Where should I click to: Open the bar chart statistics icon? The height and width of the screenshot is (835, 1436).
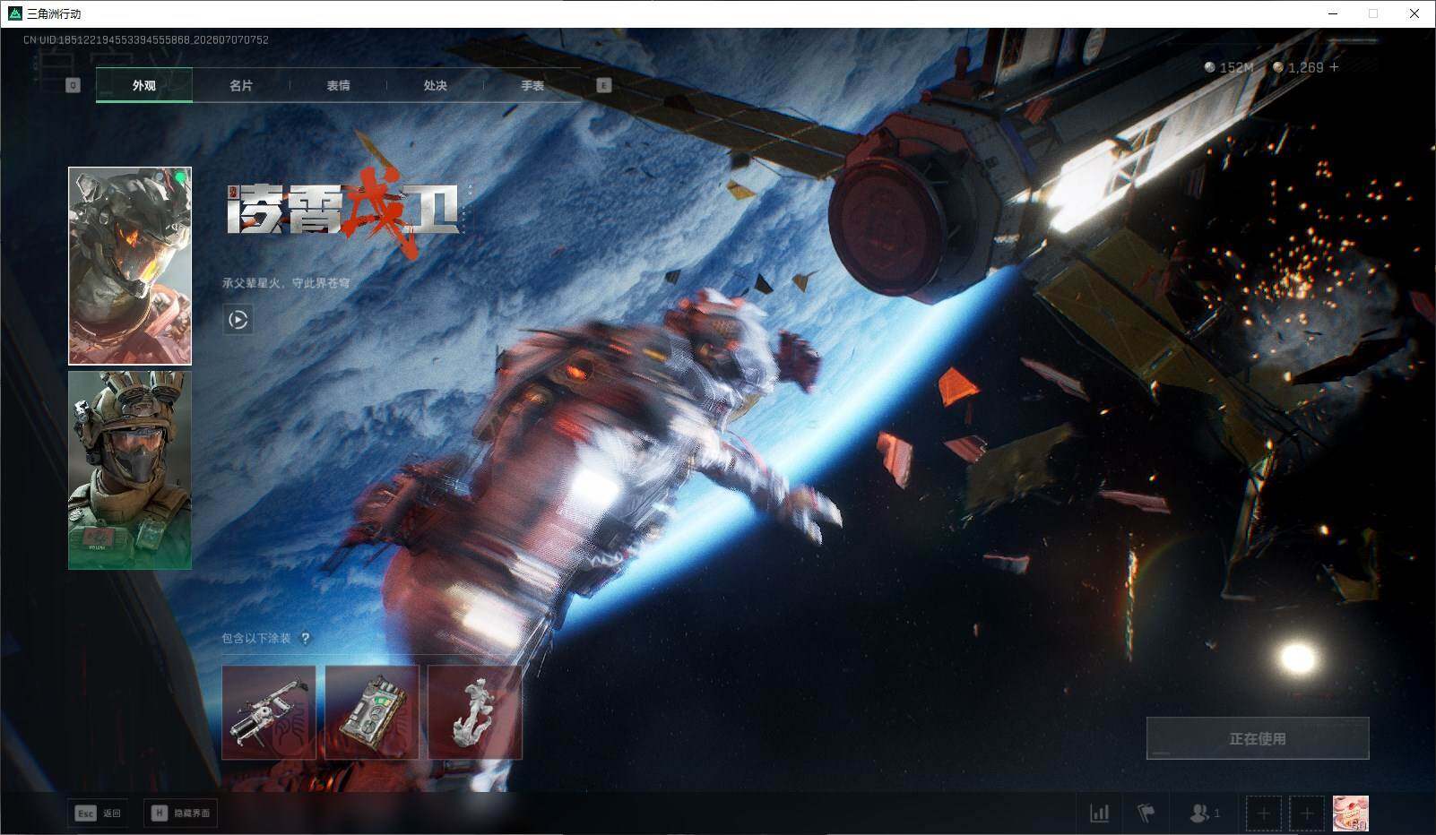(1099, 813)
